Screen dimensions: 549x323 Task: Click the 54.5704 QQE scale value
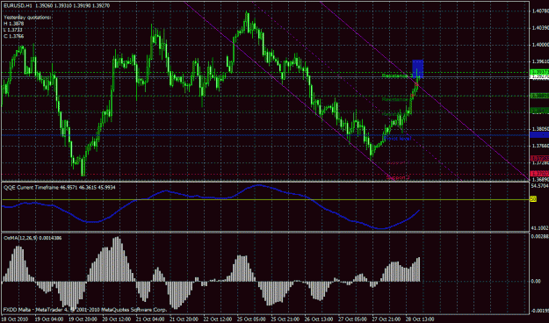[x=540, y=185]
